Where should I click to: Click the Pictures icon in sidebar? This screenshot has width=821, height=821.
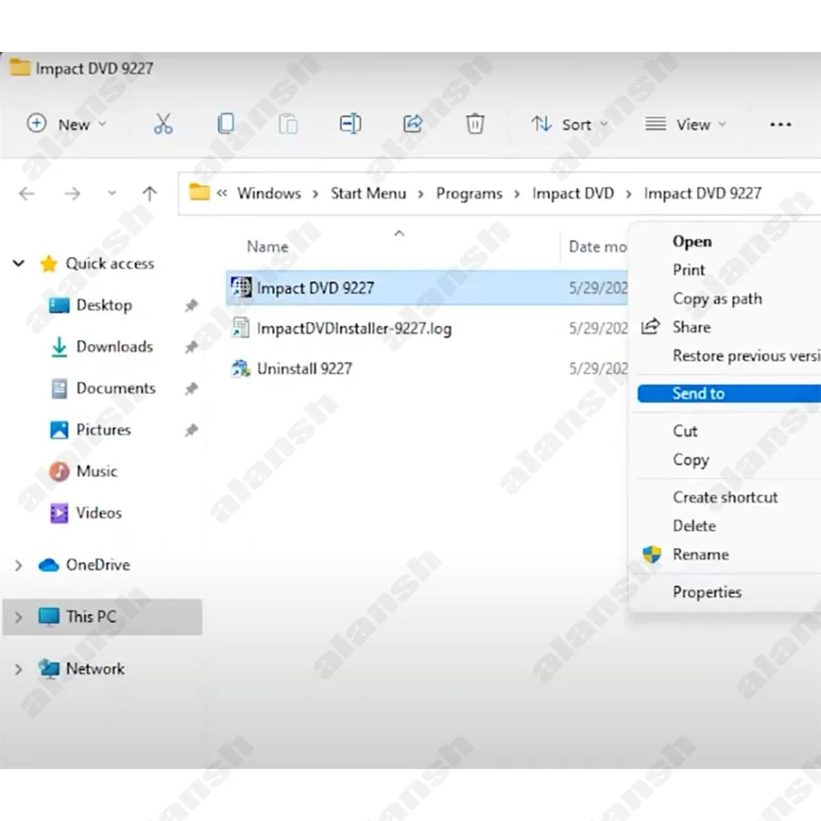pyautogui.click(x=59, y=430)
